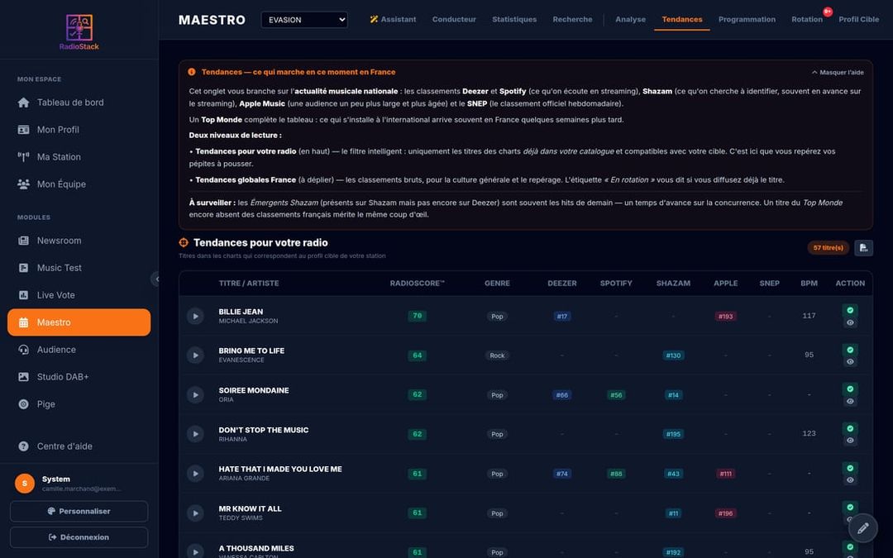The image size is (893, 558).
Task: Play Hate That I Made You Love Me
Action: point(195,473)
